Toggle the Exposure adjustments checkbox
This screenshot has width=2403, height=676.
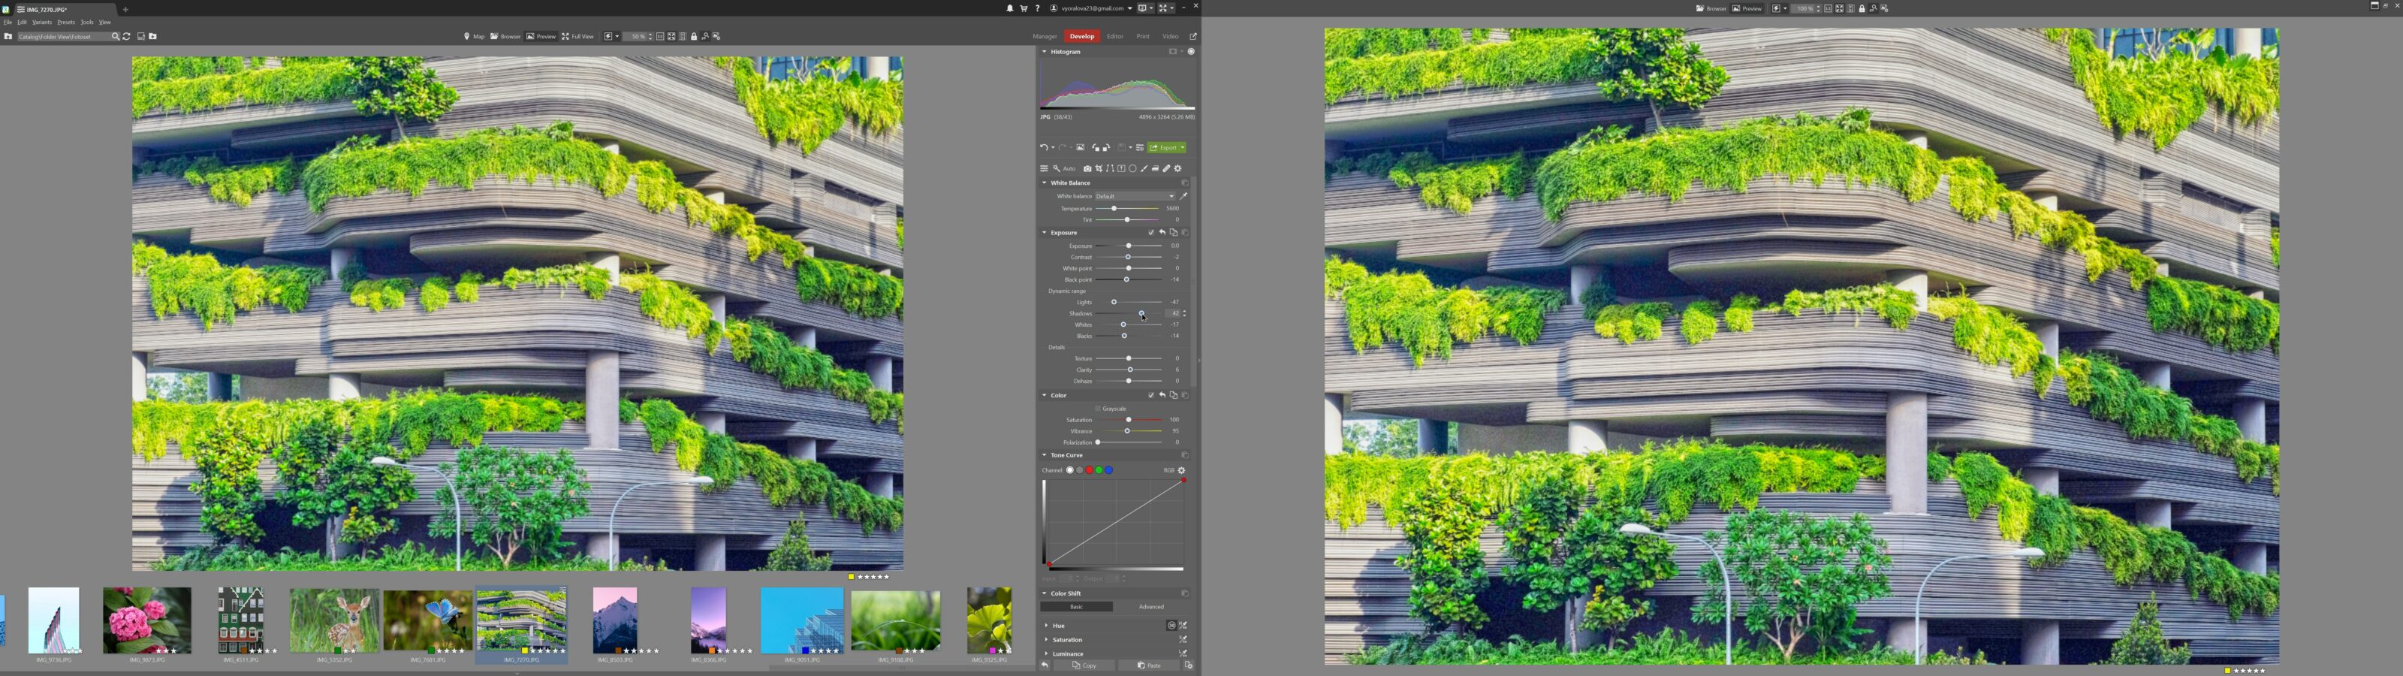[1151, 233]
